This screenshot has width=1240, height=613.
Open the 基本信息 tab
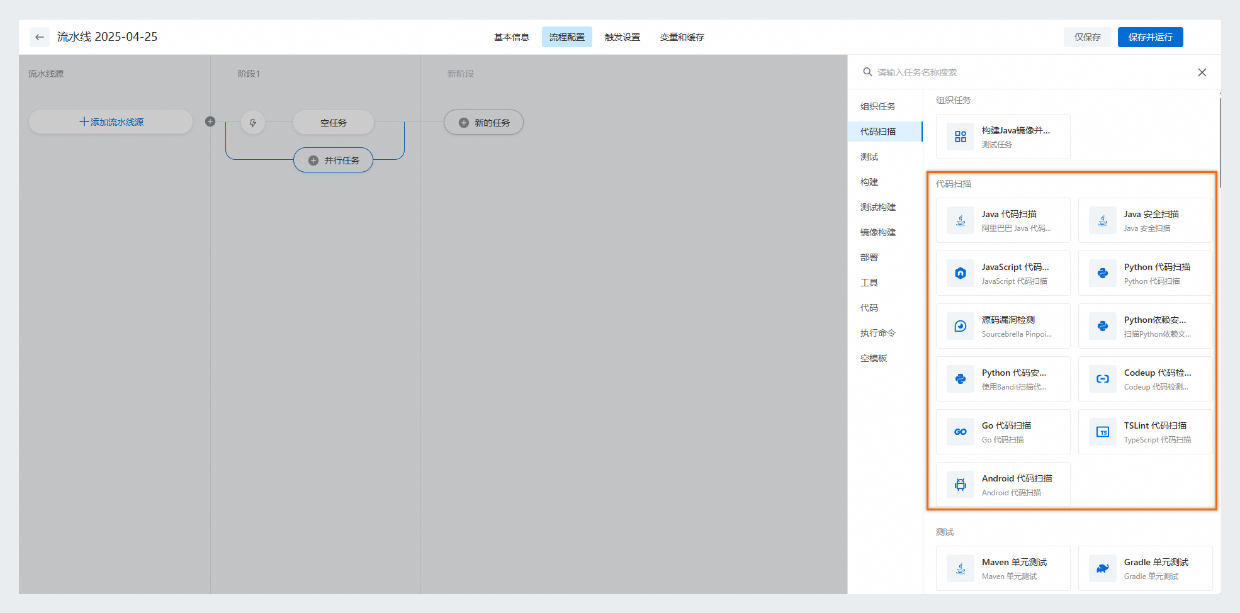tap(512, 37)
